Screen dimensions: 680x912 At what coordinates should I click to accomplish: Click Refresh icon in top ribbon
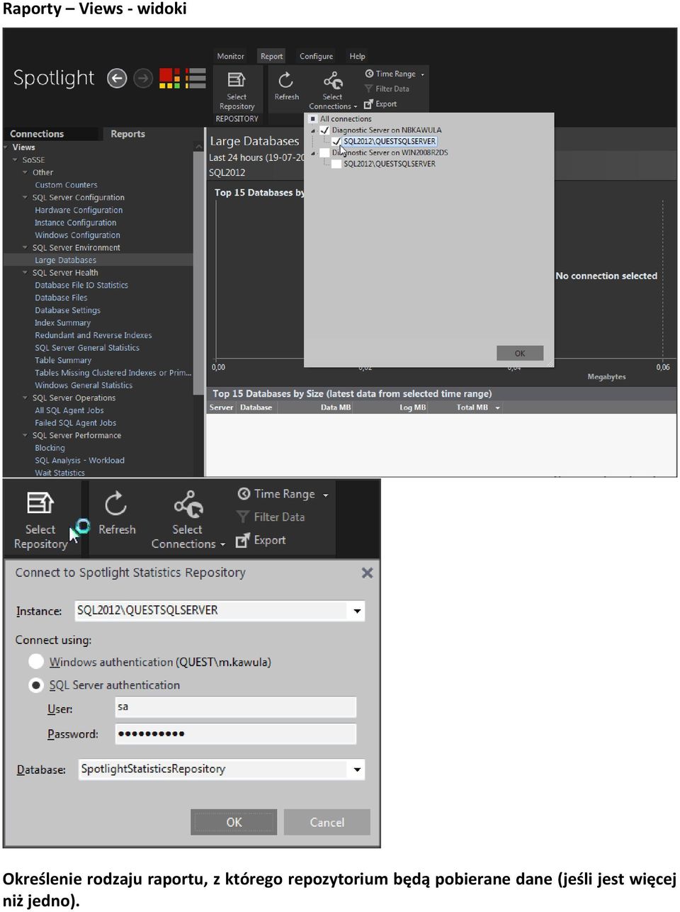point(286,80)
